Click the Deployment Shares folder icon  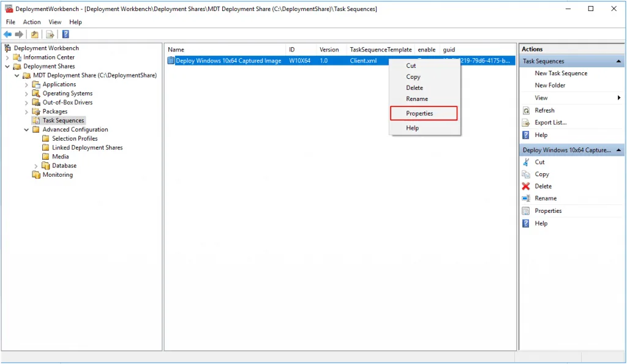(x=17, y=66)
